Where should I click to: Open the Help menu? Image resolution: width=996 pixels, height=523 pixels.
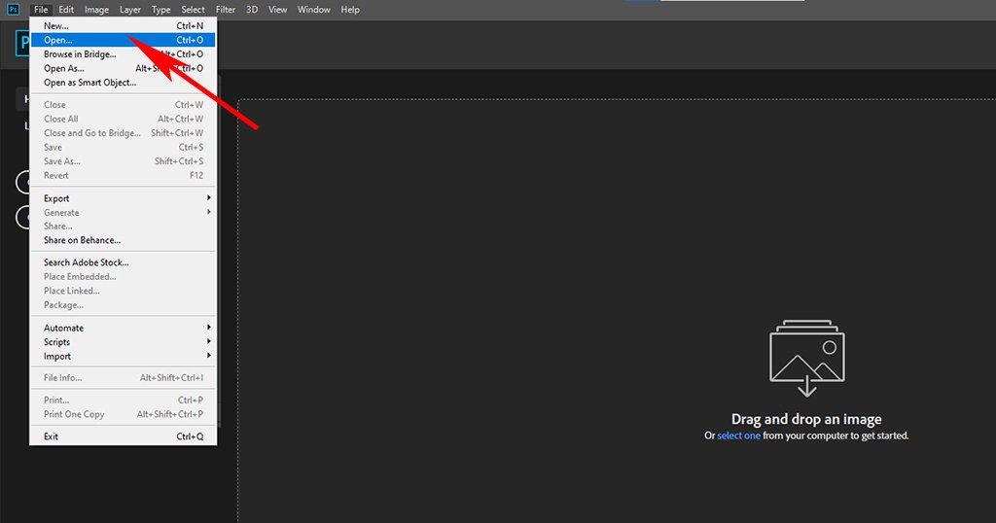tap(350, 10)
